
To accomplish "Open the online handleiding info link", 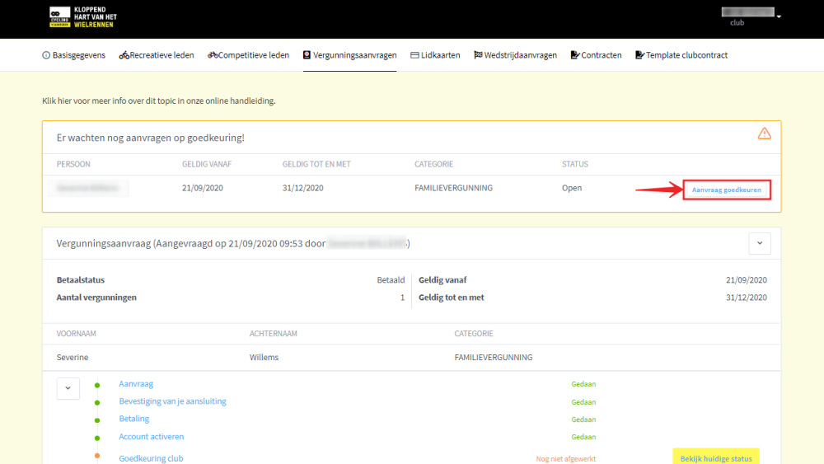I will [159, 101].
